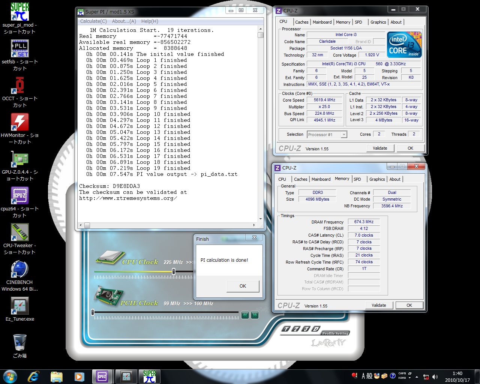This screenshot has height=384, width=480.
Task: Increase PCIE clock with the green right arrows
Action: 255,315
